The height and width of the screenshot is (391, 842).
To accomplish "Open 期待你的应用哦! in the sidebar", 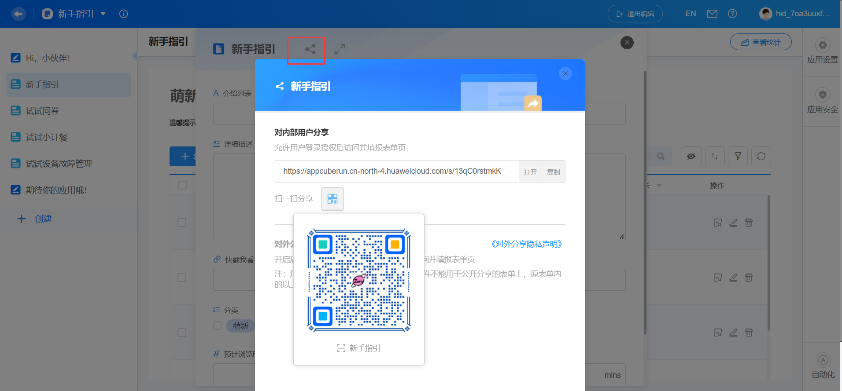I will click(69, 190).
